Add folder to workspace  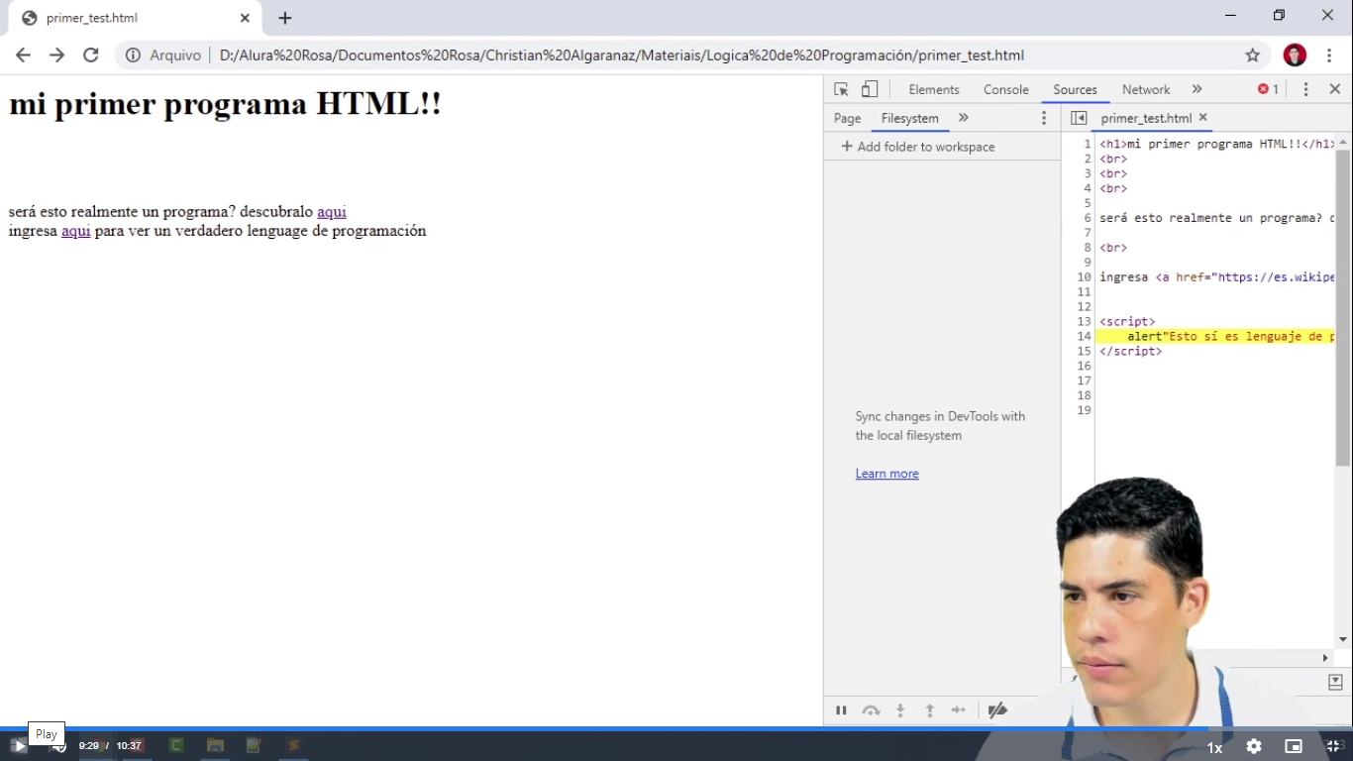pyautogui.click(x=917, y=147)
